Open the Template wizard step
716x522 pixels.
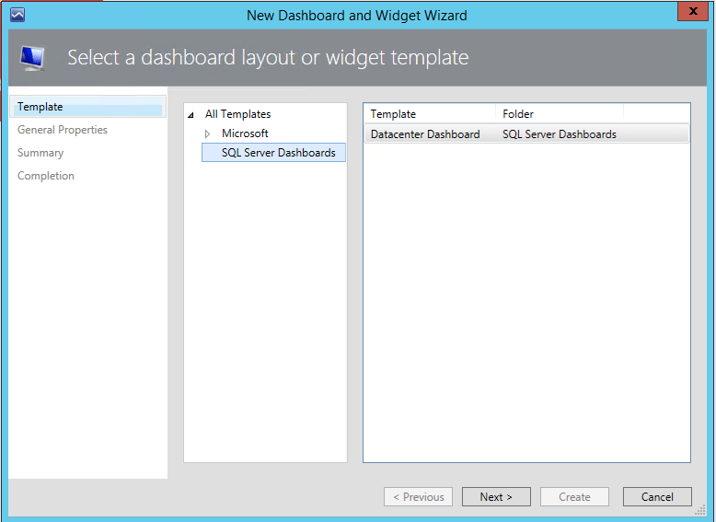[87, 107]
